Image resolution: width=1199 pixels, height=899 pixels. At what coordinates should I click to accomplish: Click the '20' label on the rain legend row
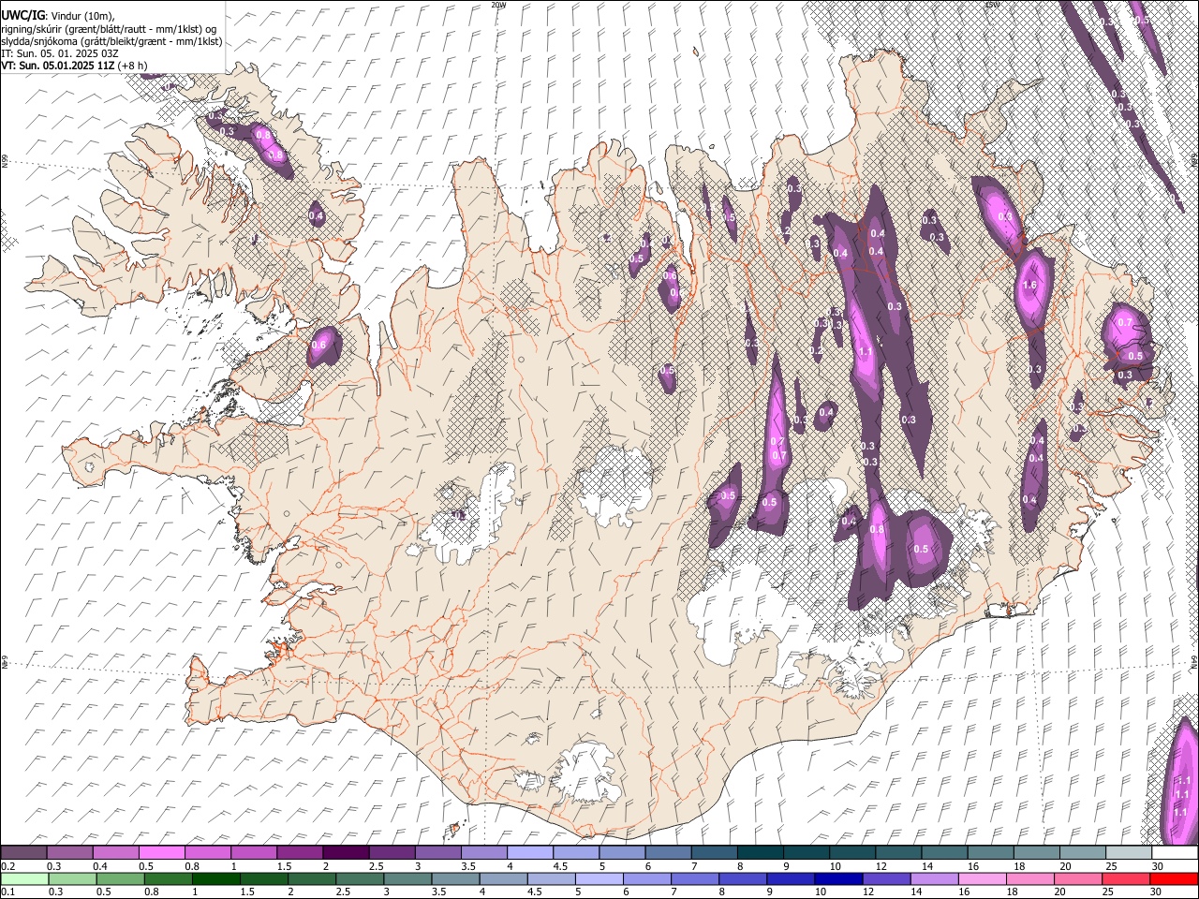coord(1060,892)
